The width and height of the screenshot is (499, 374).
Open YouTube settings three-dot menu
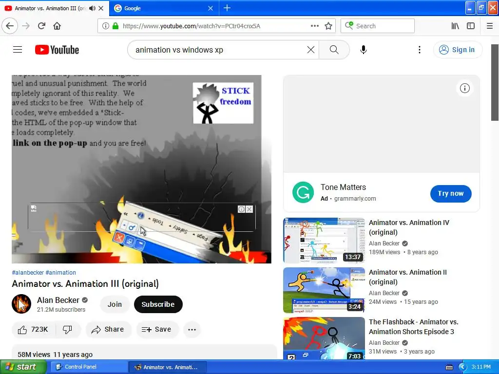click(420, 50)
